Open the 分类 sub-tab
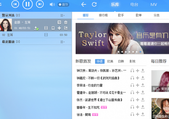The width and height of the screenshot is (169, 119). [x=156, y=15]
